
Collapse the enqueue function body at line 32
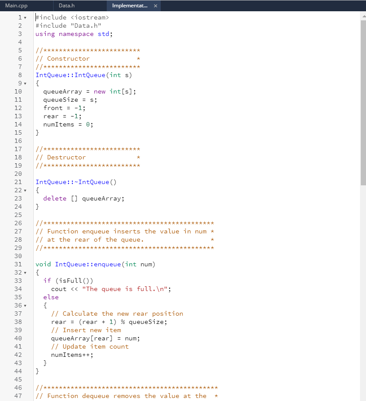click(26, 272)
